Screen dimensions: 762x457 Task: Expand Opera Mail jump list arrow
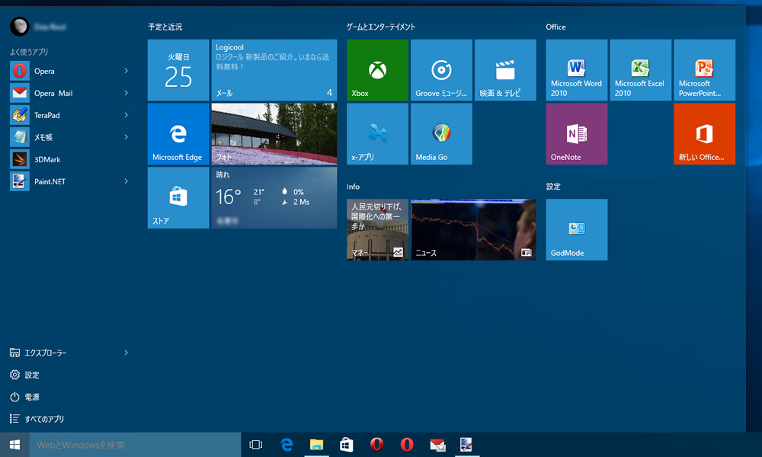pos(126,93)
